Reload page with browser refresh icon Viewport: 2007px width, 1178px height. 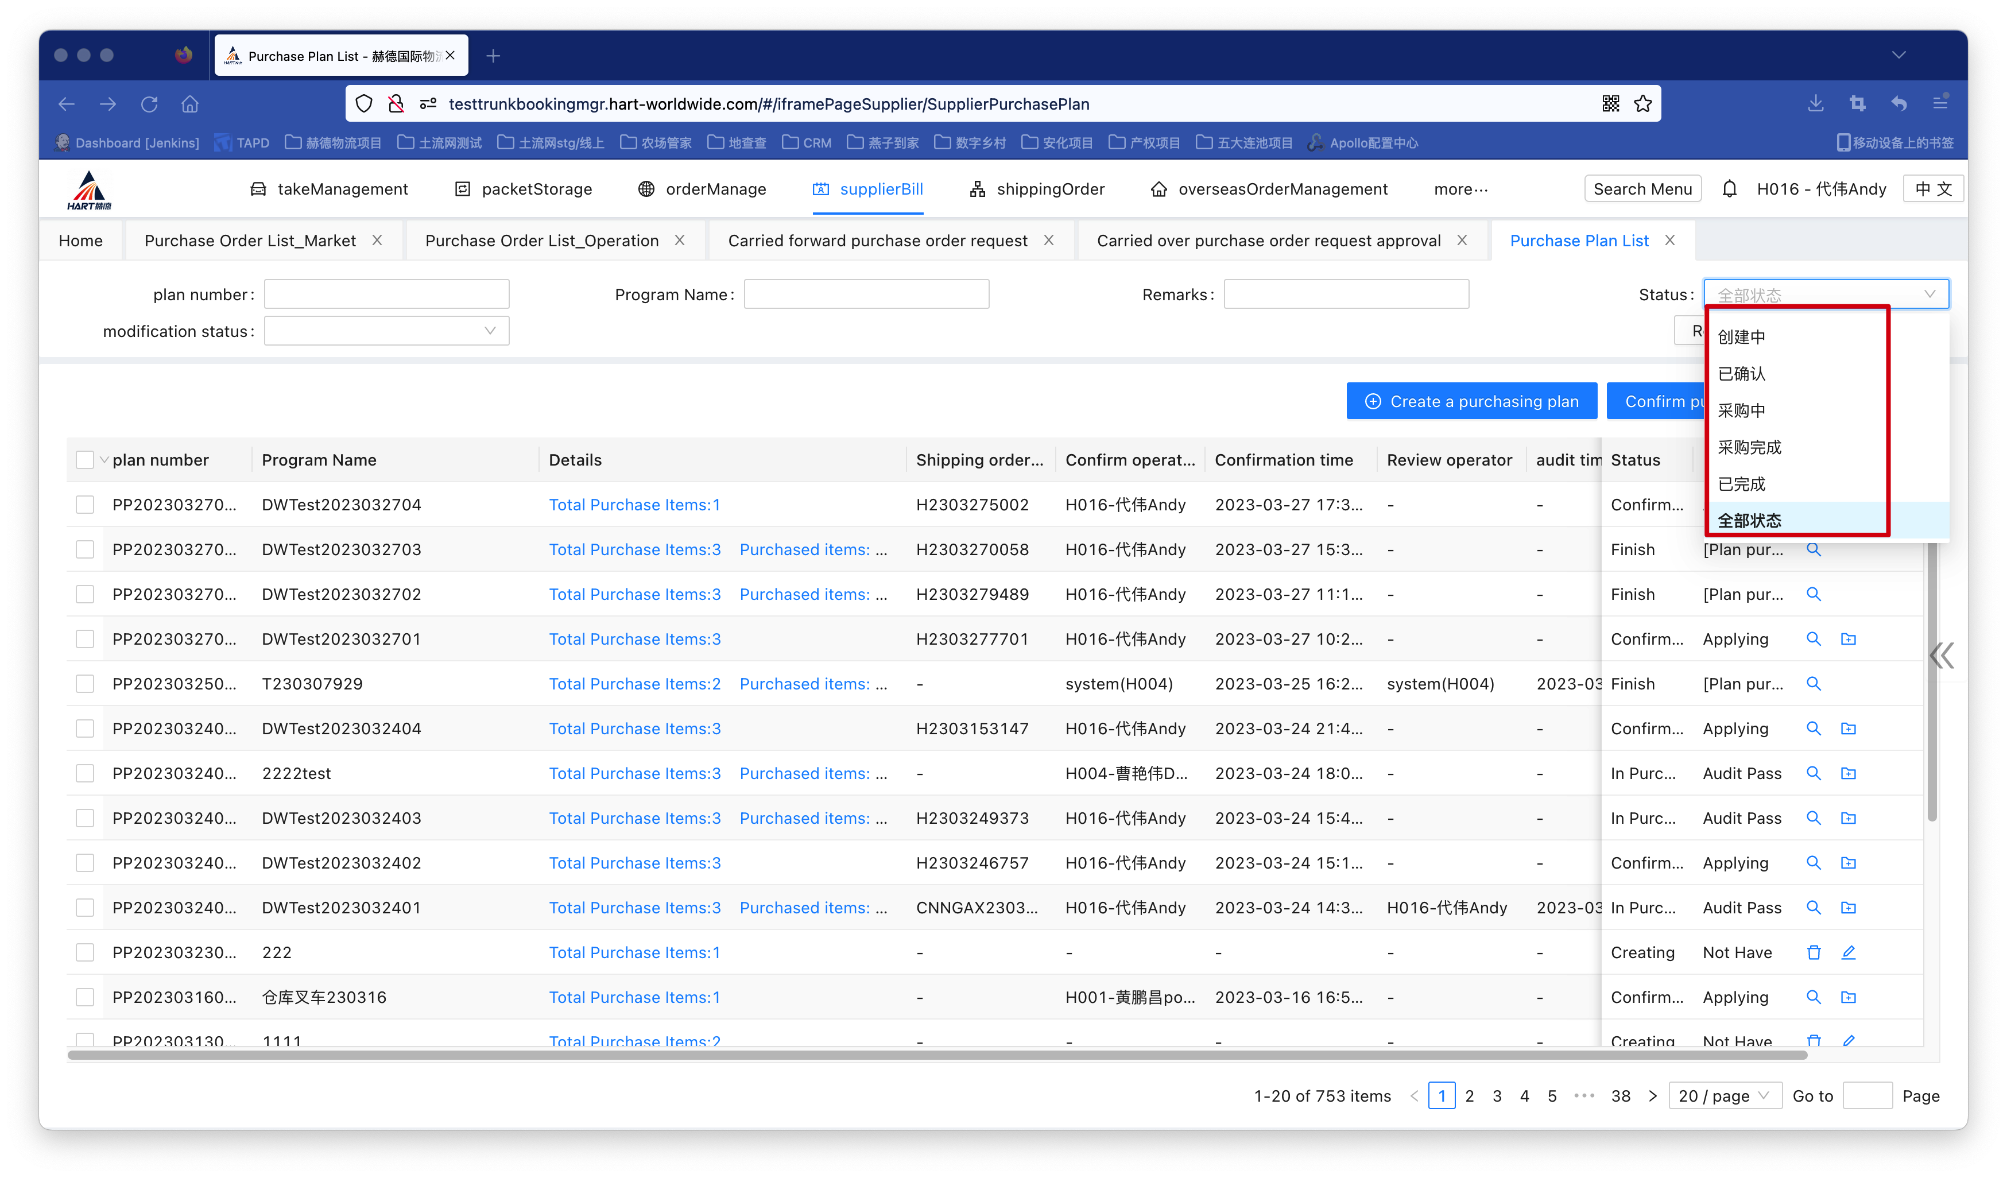[149, 104]
